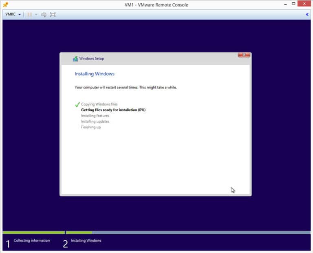This screenshot has width=313, height=253.
Task: Open the VMRC menu dropdown
Action: tap(13, 14)
